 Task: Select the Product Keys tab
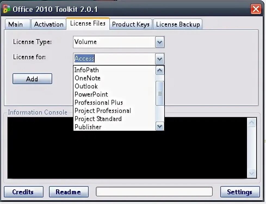pos(131,24)
